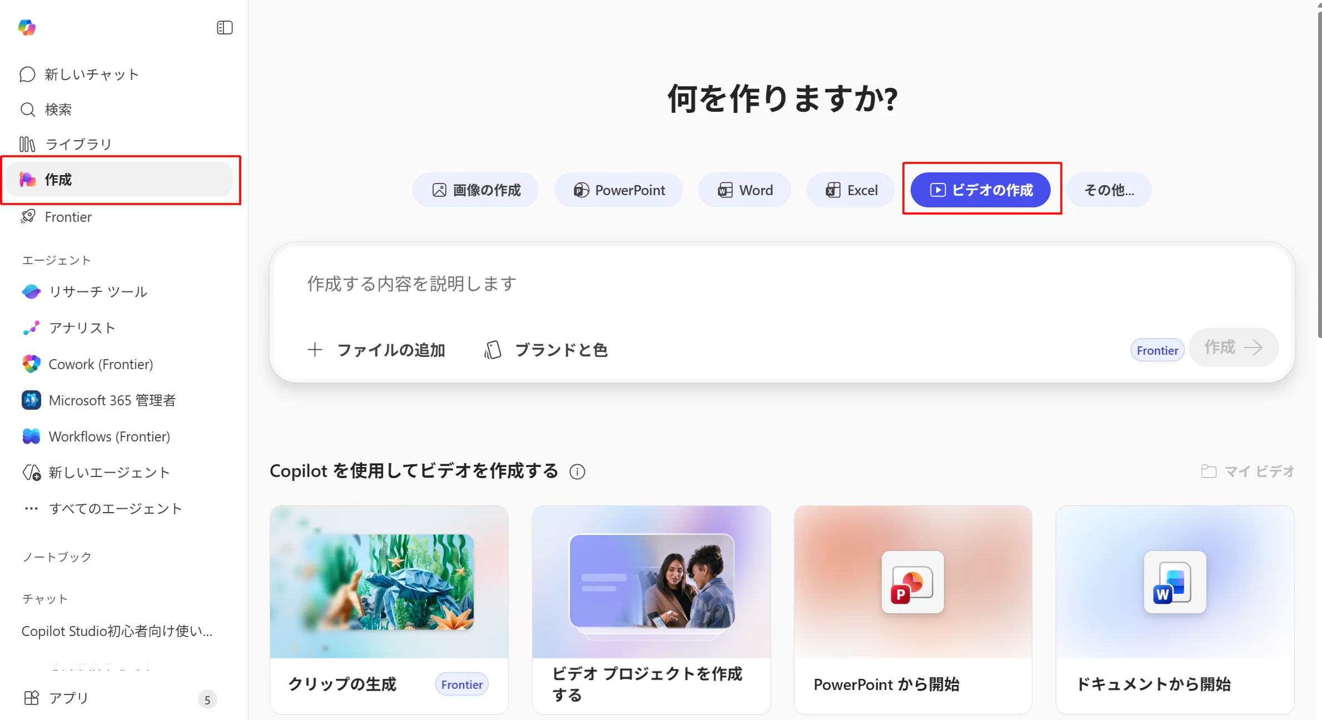This screenshot has height=720, width=1322.
Task: Select the Excel chip
Action: (851, 190)
